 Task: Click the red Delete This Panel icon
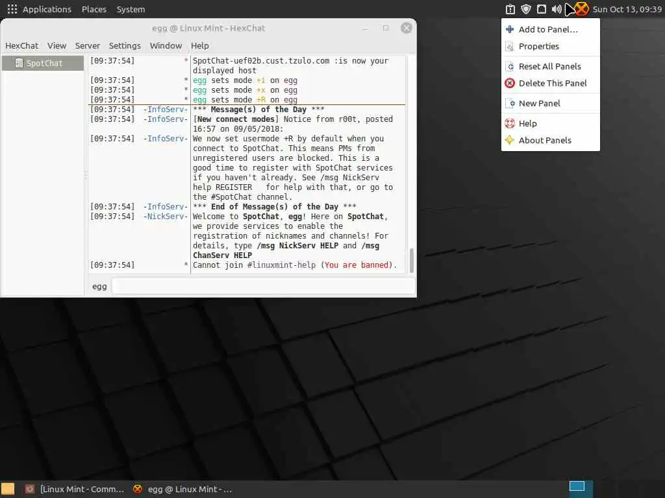(x=510, y=84)
